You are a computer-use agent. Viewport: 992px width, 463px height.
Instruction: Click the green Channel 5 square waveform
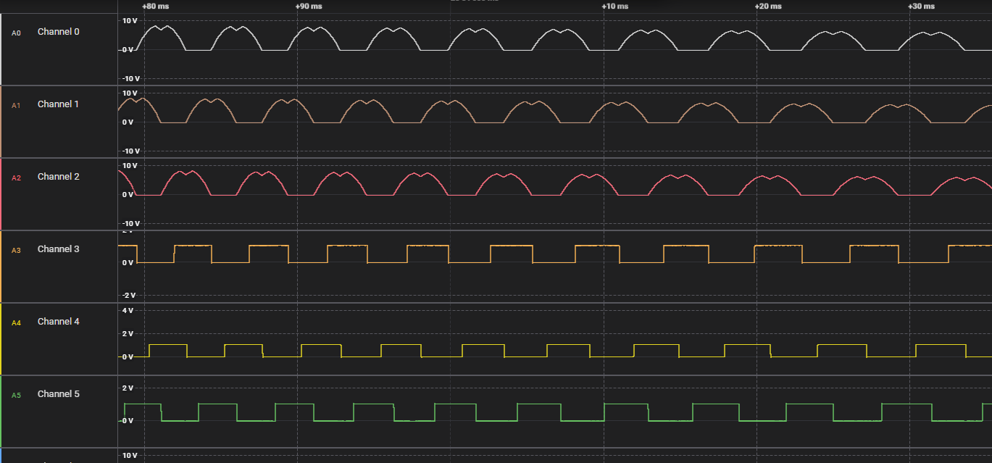click(x=554, y=412)
